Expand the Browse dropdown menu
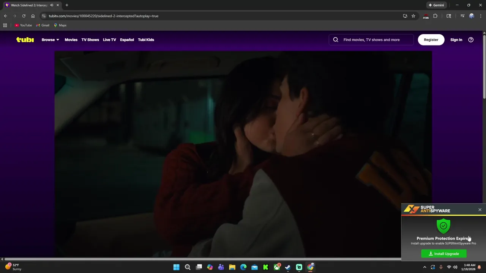This screenshot has height=273, width=486. click(50, 39)
